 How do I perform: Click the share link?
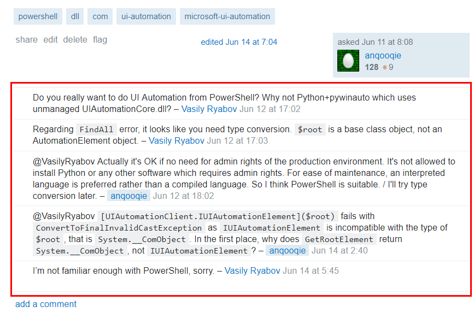click(x=26, y=39)
